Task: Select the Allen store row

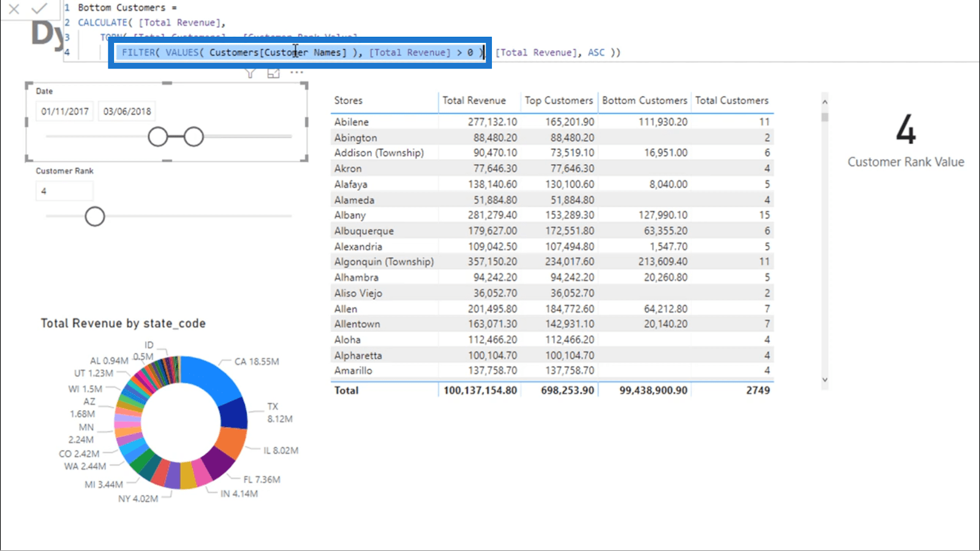Action: tap(551, 309)
